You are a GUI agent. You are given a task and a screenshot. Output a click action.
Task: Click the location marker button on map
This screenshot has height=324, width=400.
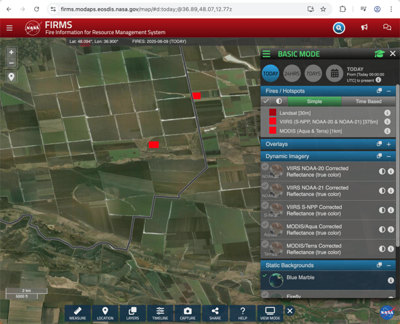(11, 77)
